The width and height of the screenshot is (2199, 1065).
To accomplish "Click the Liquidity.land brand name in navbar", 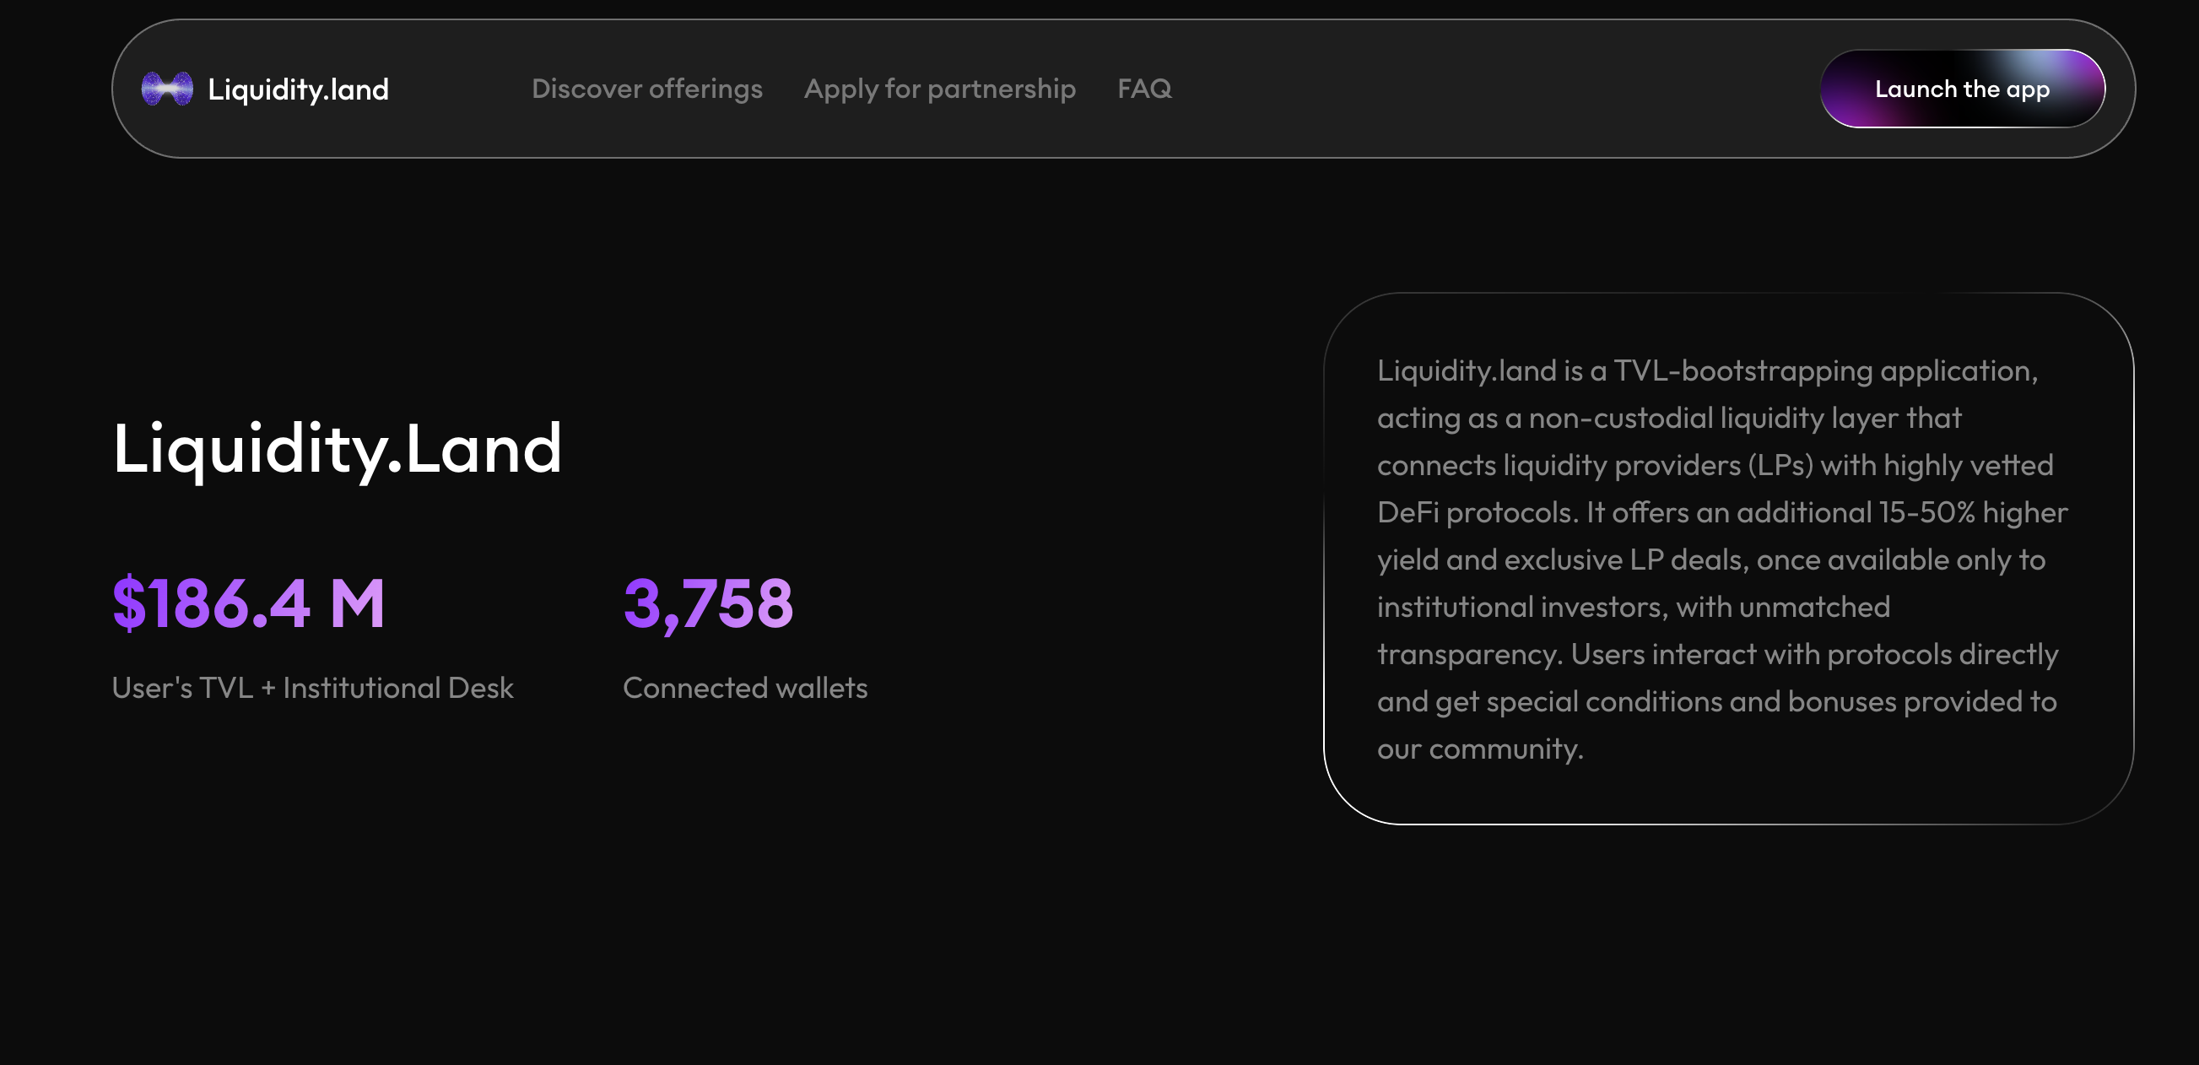I will click(x=298, y=89).
